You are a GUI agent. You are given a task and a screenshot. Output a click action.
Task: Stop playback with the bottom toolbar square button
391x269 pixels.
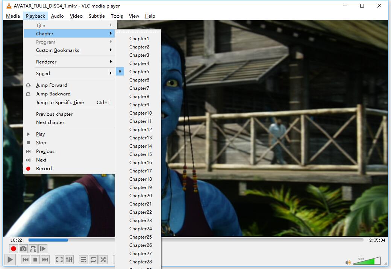(35, 260)
